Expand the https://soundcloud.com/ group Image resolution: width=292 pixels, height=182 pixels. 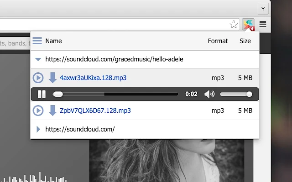click(38, 129)
